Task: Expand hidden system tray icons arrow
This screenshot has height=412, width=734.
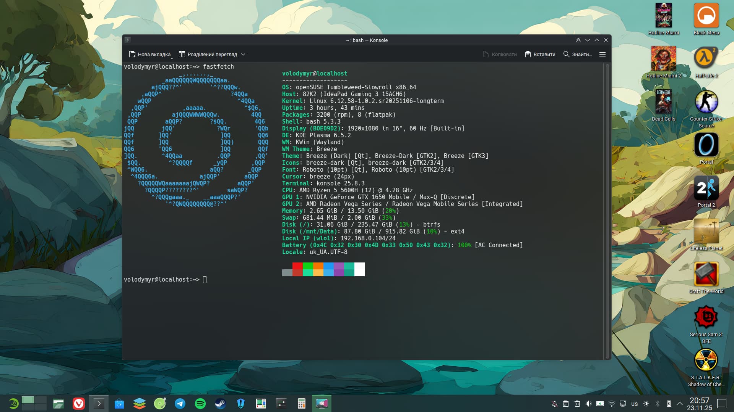Action: 680,404
